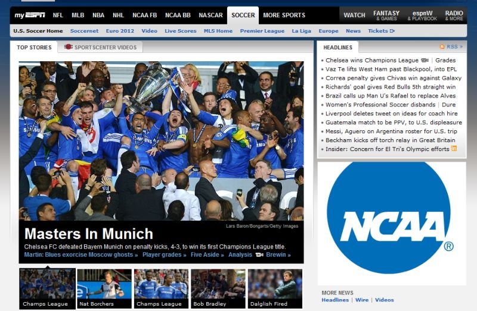Open the MLB menu

pos(78,15)
